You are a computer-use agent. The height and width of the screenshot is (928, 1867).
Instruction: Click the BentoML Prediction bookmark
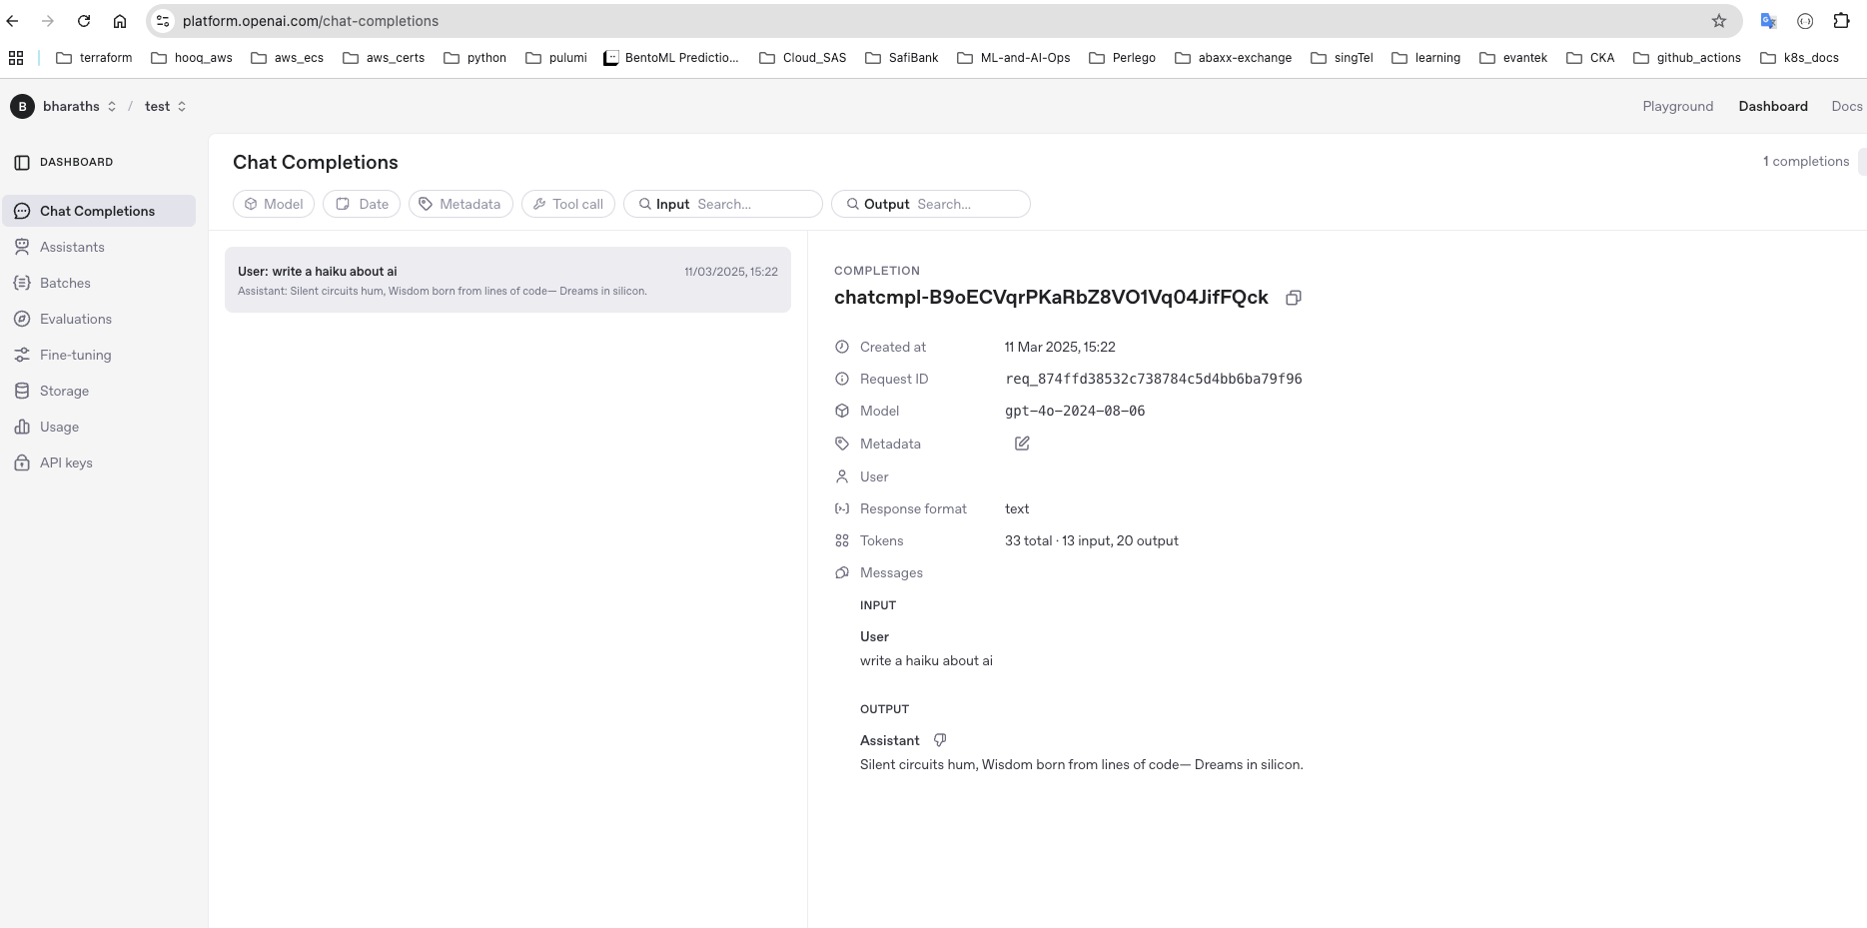[x=671, y=58]
